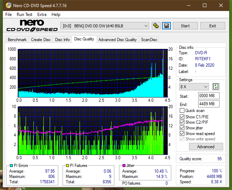Toggle Show C2/PIF checkbox

[x=182, y=122]
